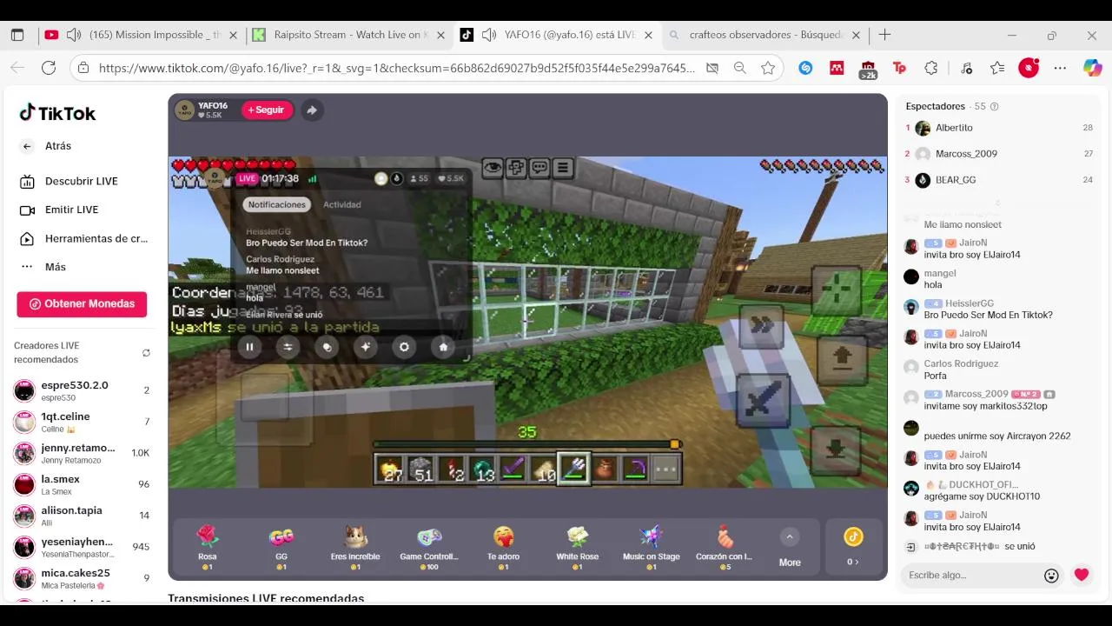1112x626 pixels.
Task: Send the Eres increíble gift
Action: 355,548
